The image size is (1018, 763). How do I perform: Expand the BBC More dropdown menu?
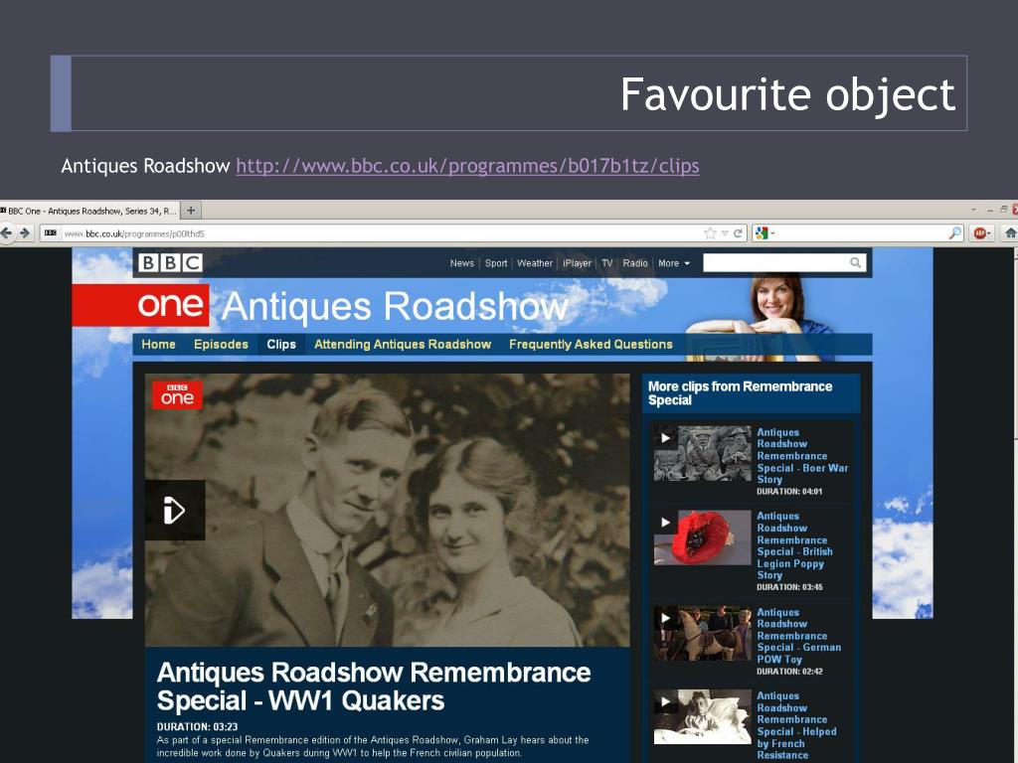pyautogui.click(x=674, y=263)
